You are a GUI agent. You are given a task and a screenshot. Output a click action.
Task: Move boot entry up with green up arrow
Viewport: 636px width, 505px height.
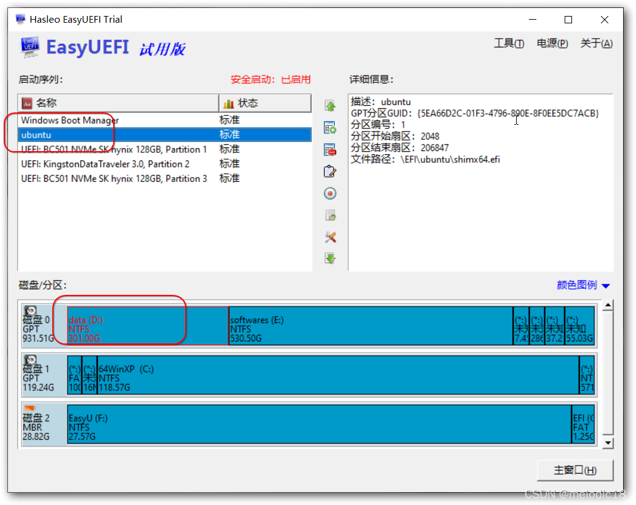click(330, 106)
